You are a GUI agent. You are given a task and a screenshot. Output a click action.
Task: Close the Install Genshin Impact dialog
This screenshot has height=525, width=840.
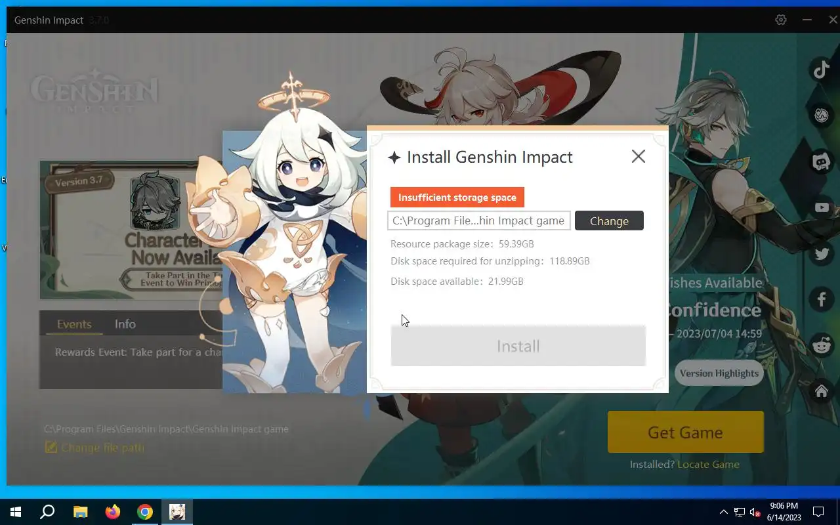638,156
